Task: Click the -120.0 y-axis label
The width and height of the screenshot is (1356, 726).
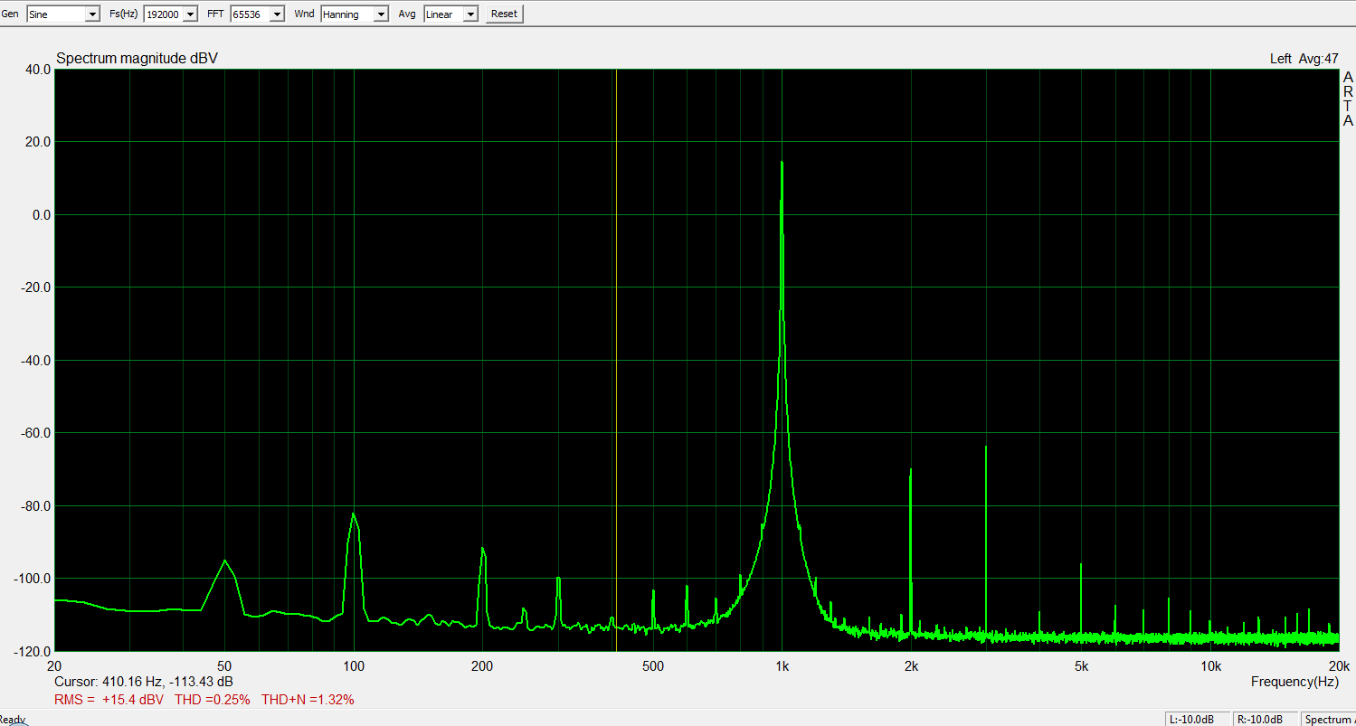Action: point(33,651)
